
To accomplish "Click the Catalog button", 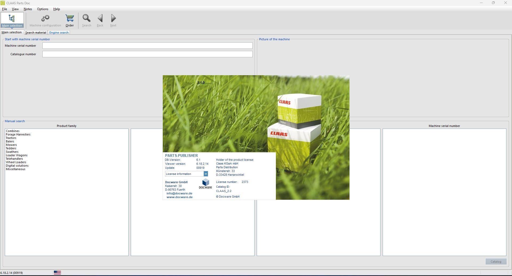I will click(x=496, y=262).
